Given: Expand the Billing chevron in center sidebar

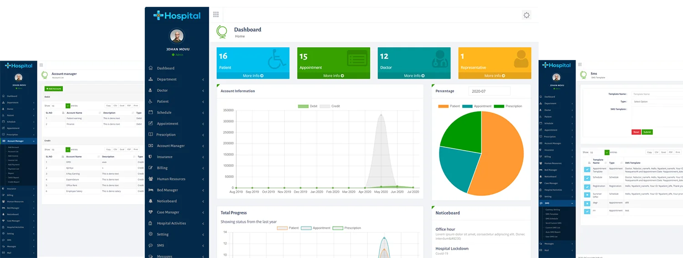Looking at the screenshot, I should click(x=203, y=168).
